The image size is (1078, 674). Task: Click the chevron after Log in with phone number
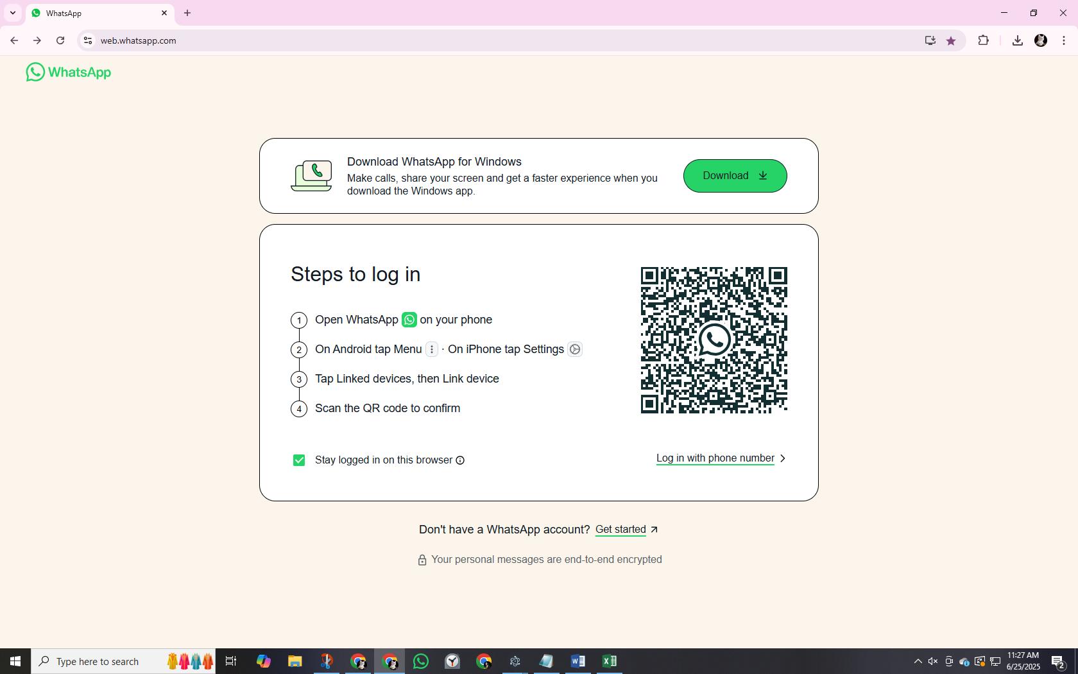[782, 458]
